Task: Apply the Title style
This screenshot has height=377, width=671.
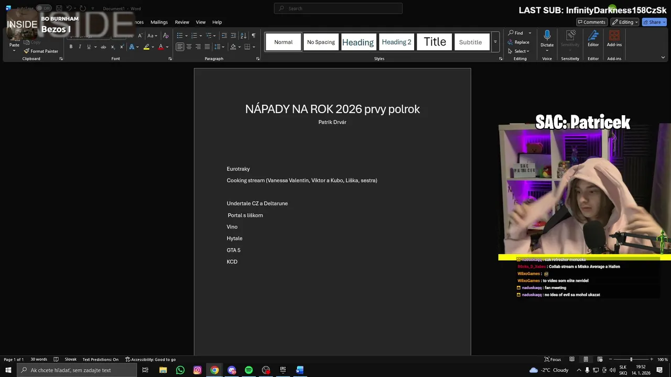Action: pos(435,42)
